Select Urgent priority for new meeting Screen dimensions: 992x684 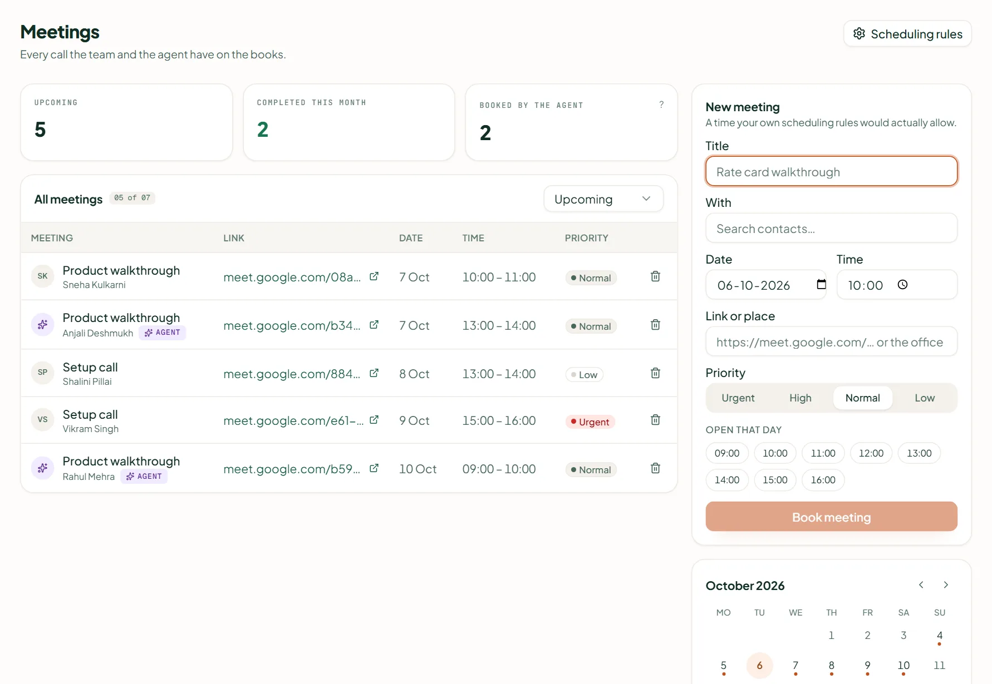pos(738,398)
